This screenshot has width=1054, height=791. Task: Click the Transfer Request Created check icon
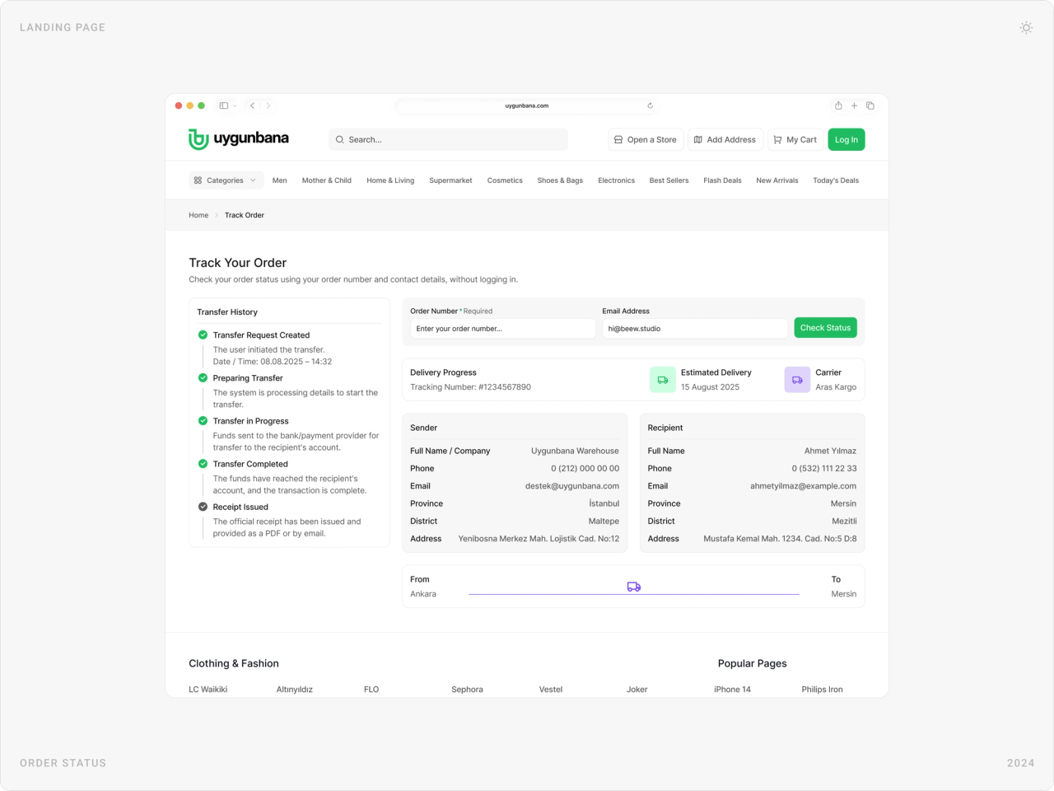(x=203, y=335)
